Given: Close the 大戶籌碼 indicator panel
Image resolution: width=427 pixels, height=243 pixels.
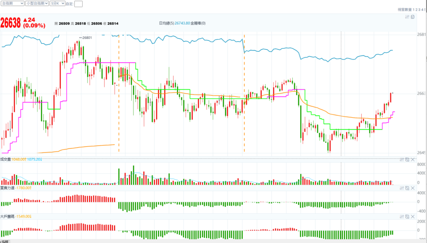Looking at the screenshot, I should (x=412, y=217).
